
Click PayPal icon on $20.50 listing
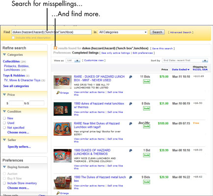[x=131, y=177]
